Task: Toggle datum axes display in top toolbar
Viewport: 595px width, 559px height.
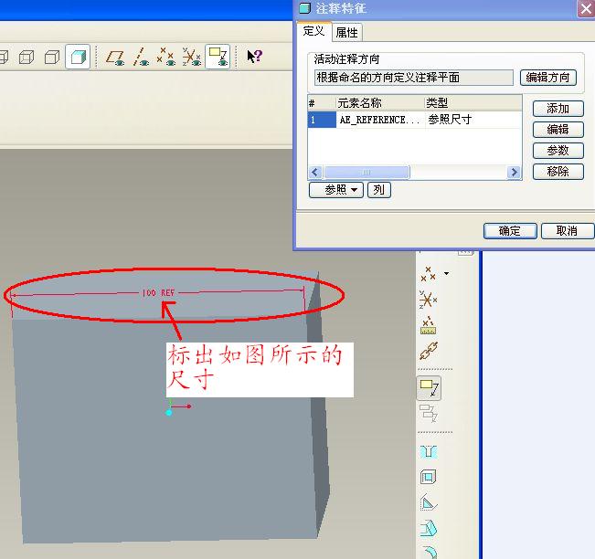Action: click(x=141, y=57)
